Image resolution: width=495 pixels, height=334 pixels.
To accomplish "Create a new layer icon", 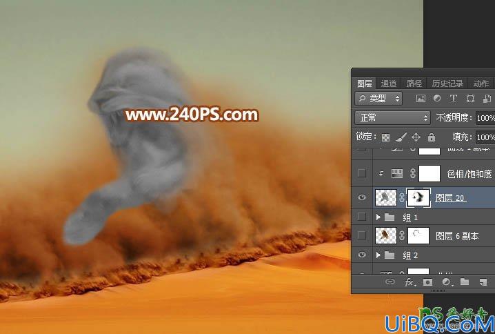I will pyautogui.click(x=483, y=282).
